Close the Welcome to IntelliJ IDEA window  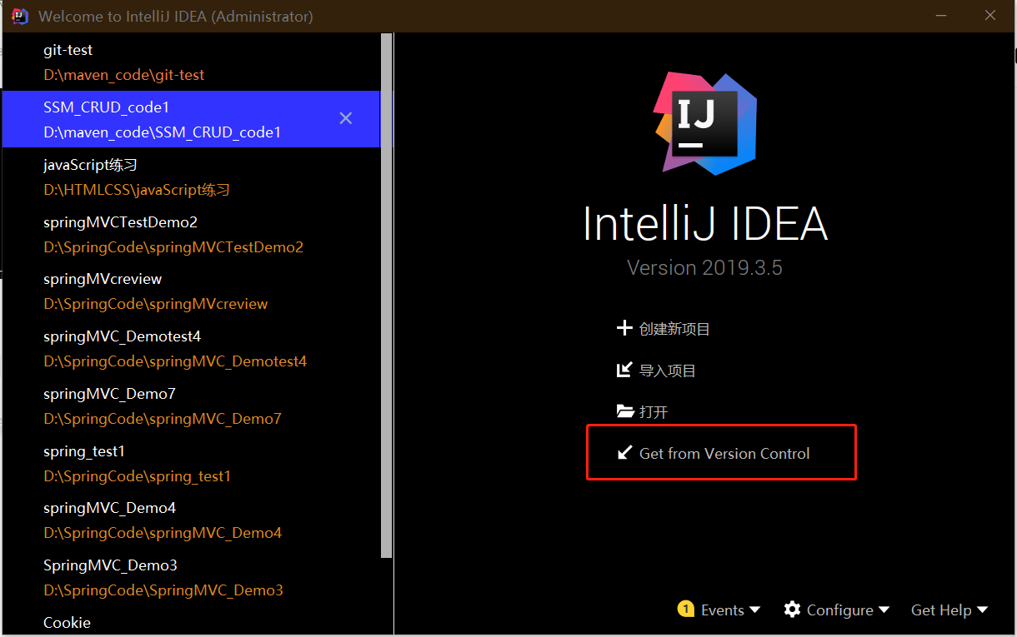(990, 16)
